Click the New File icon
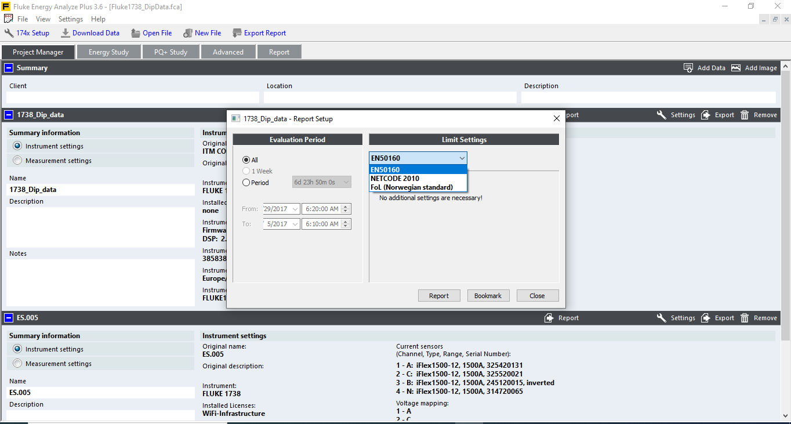Screen dimensions: 791x424 (188, 33)
